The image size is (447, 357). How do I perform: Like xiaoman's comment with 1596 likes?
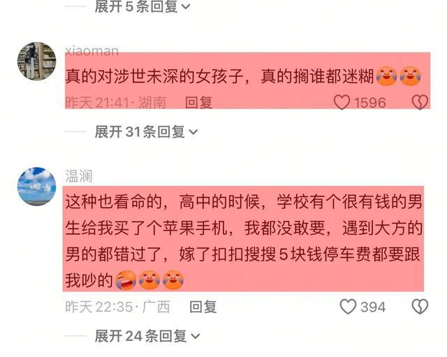pyautogui.click(x=342, y=103)
